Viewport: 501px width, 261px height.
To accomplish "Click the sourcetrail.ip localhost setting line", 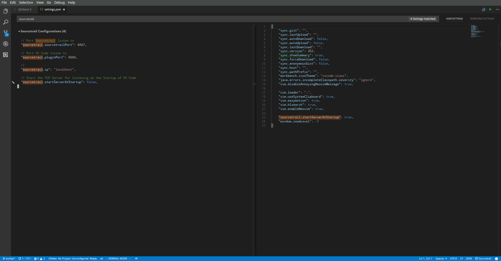I will point(48,70).
